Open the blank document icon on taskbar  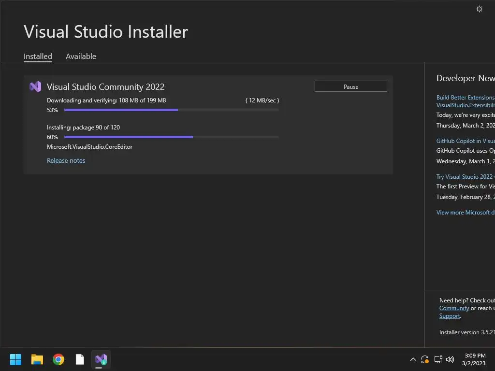tap(80, 359)
